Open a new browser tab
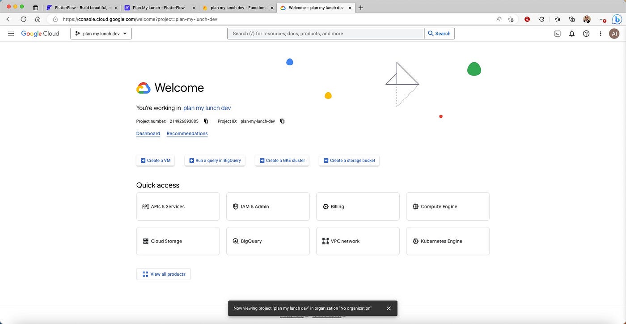The height and width of the screenshot is (324, 626). pyautogui.click(x=361, y=8)
